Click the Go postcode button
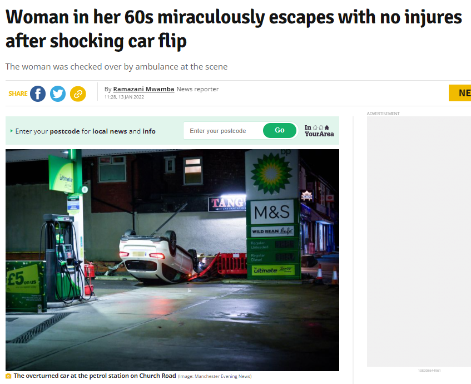The width and height of the screenshot is (471, 384). pos(280,130)
